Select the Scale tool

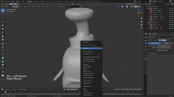[x=3, y=25]
